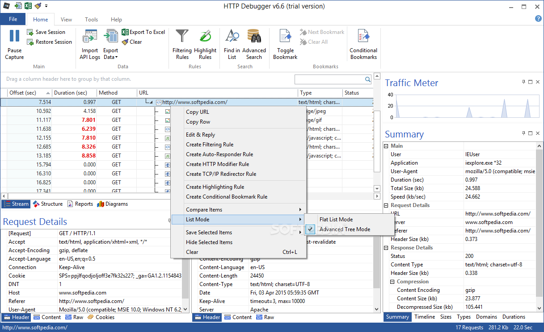Collapse the Request Details group in Summary
The image size is (544, 332).
(386, 205)
